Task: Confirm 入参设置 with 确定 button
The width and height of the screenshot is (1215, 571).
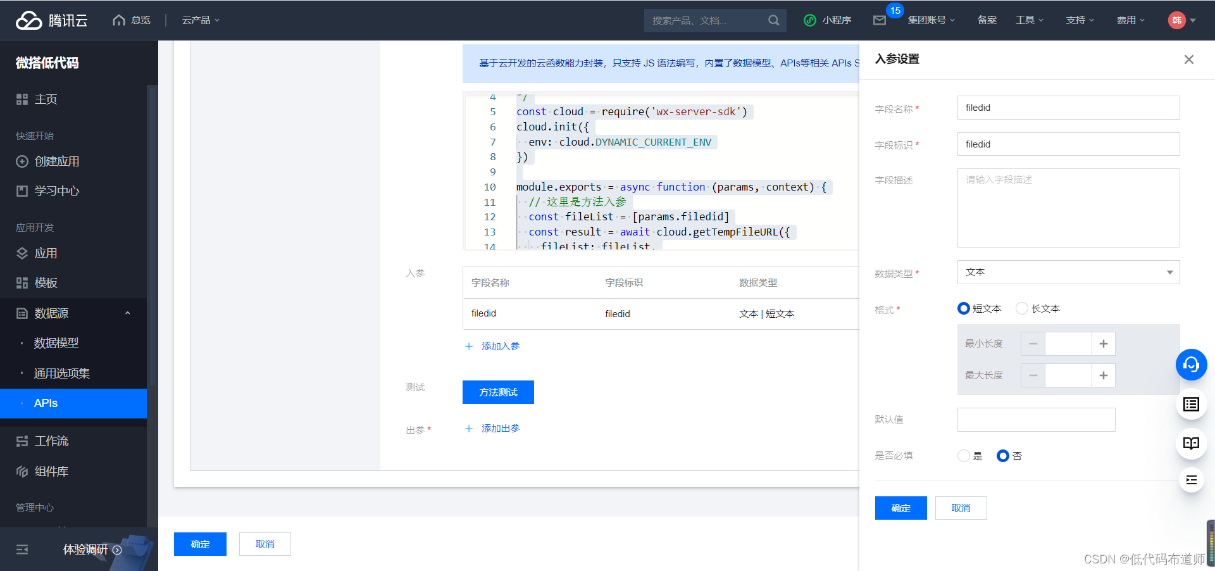Action: click(x=900, y=508)
